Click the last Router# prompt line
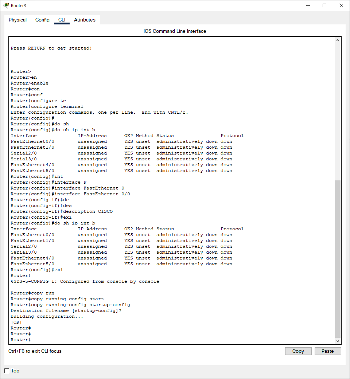The image size is (350, 379). [20, 340]
